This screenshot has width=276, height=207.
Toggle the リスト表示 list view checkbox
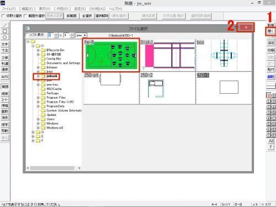[27, 35]
